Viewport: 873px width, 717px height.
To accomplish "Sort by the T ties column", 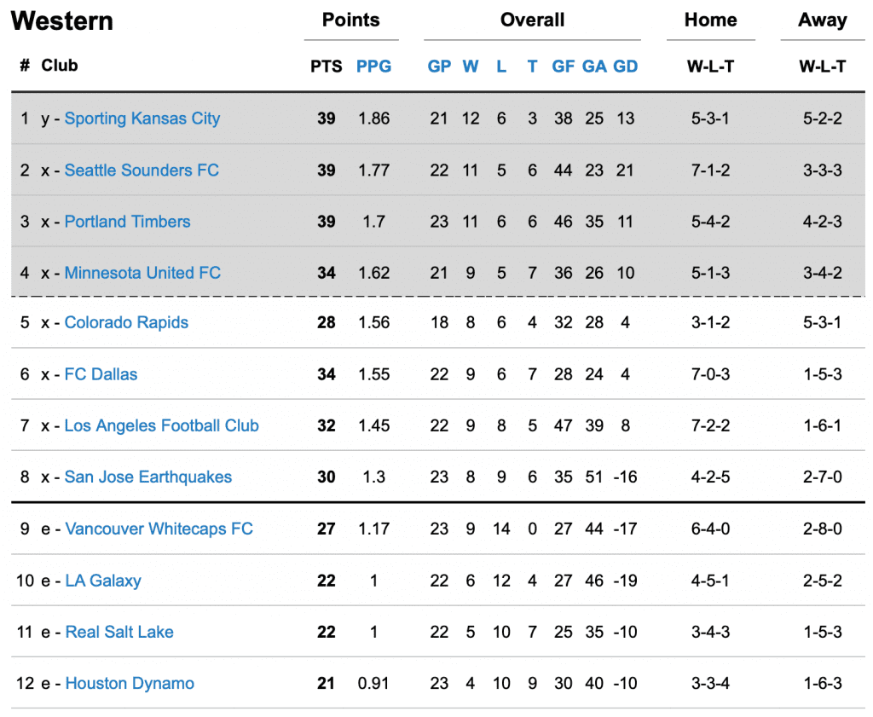I will tap(532, 66).
